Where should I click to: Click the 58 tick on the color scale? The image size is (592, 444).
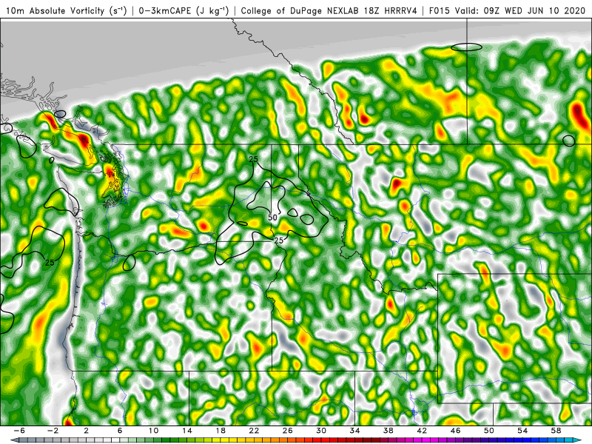click(556, 431)
